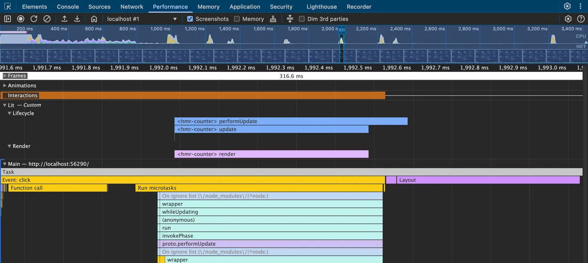Toggle the Memory checkbox
Image resolution: width=588 pixels, height=263 pixels.
[237, 19]
